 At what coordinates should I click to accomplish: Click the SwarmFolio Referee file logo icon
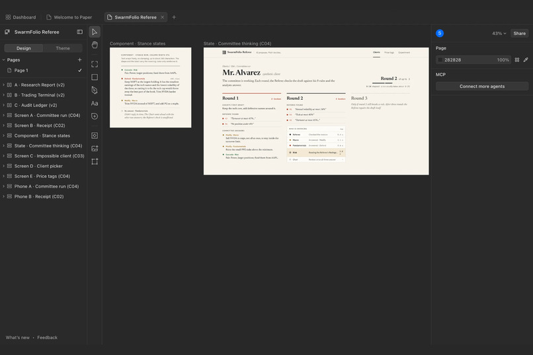(7, 32)
